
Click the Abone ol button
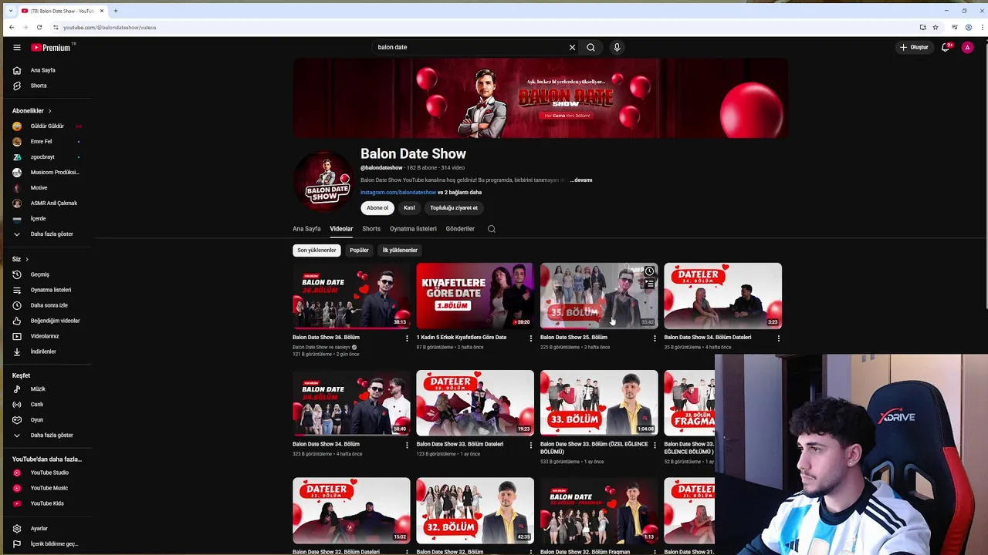377,208
